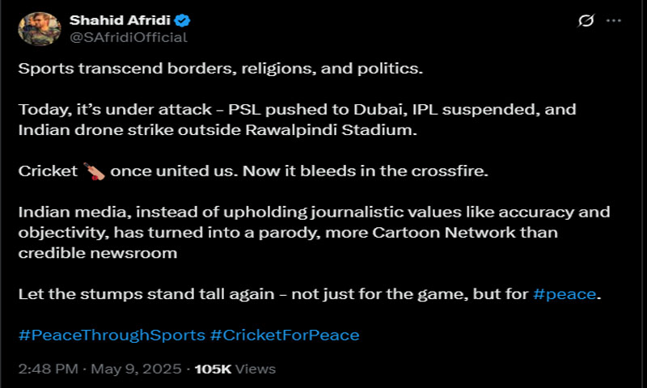Click the May 9, 2025 date
Screen dimensions: 647x388
click(136, 369)
